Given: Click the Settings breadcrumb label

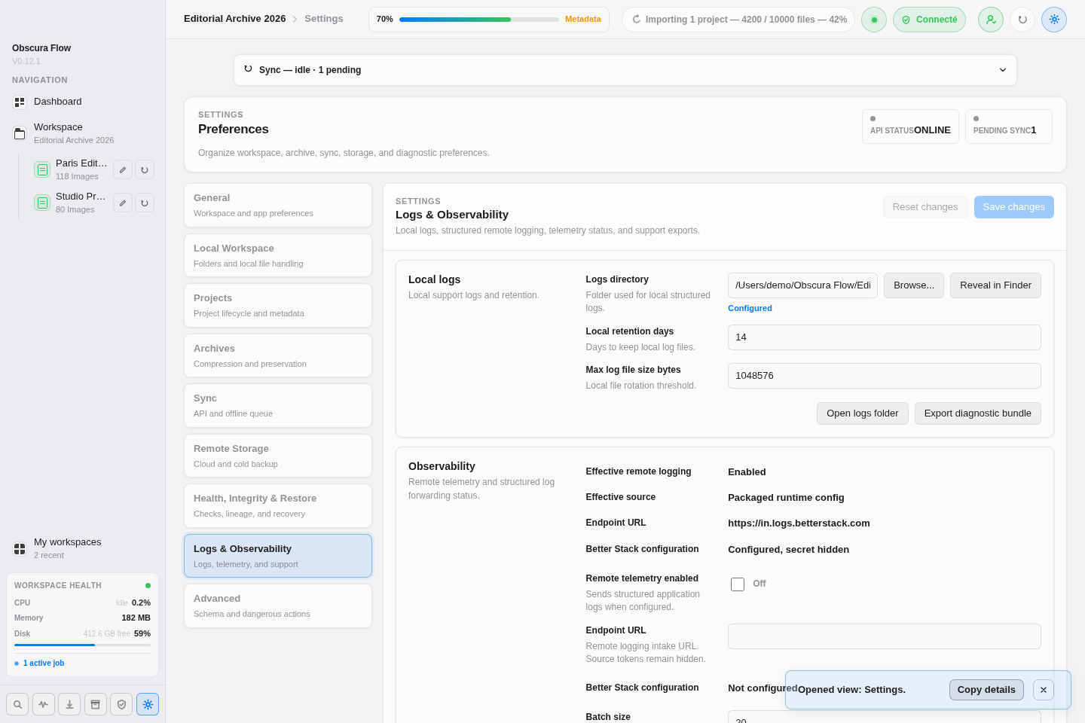Looking at the screenshot, I should point(324,19).
